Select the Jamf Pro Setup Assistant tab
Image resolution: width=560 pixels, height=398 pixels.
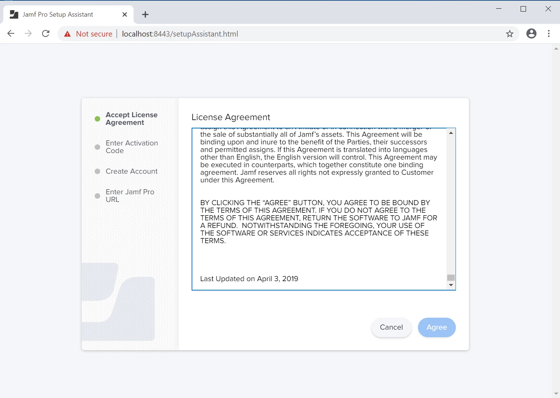click(x=68, y=14)
